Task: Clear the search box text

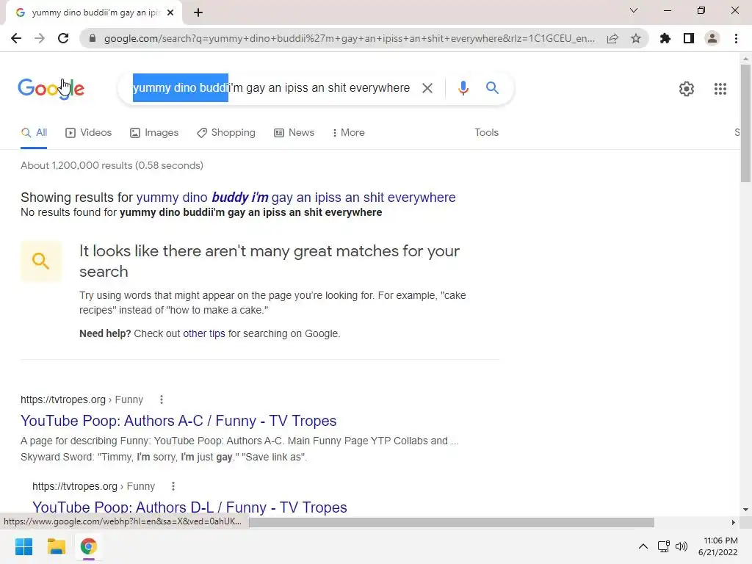Action: [427, 88]
